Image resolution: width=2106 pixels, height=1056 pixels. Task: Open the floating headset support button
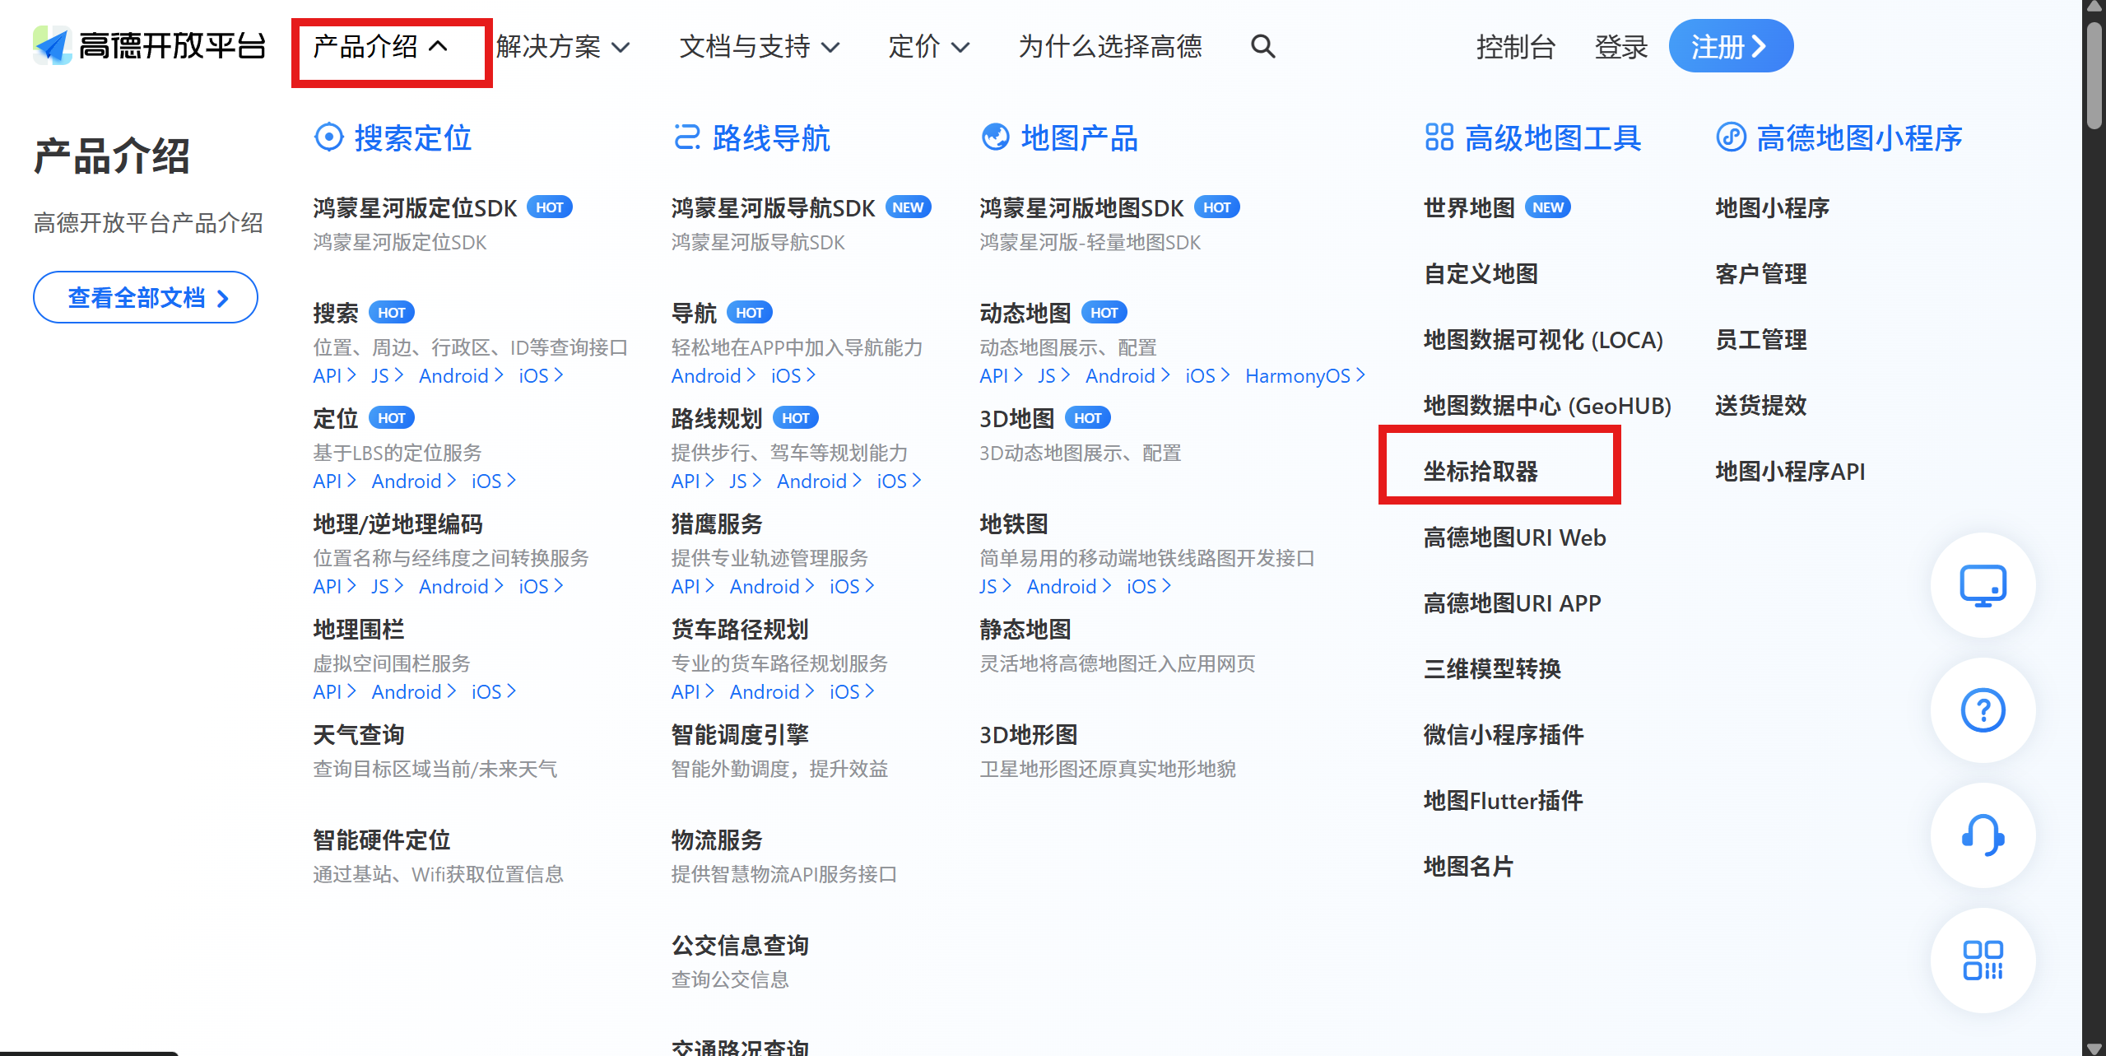(1983, 835)
